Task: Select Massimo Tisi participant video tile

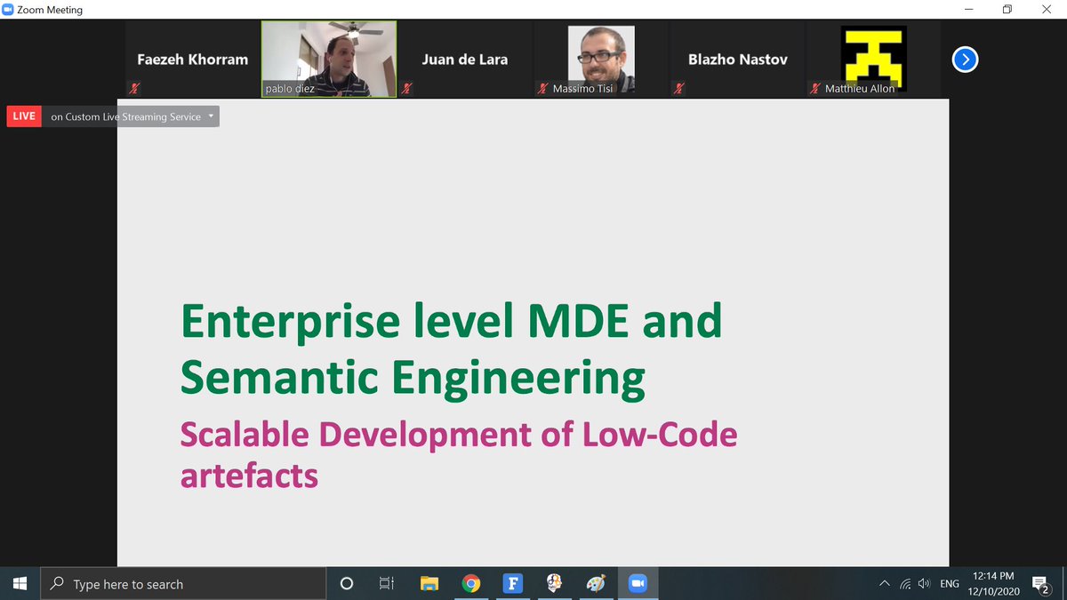Action: pos(601,59)
